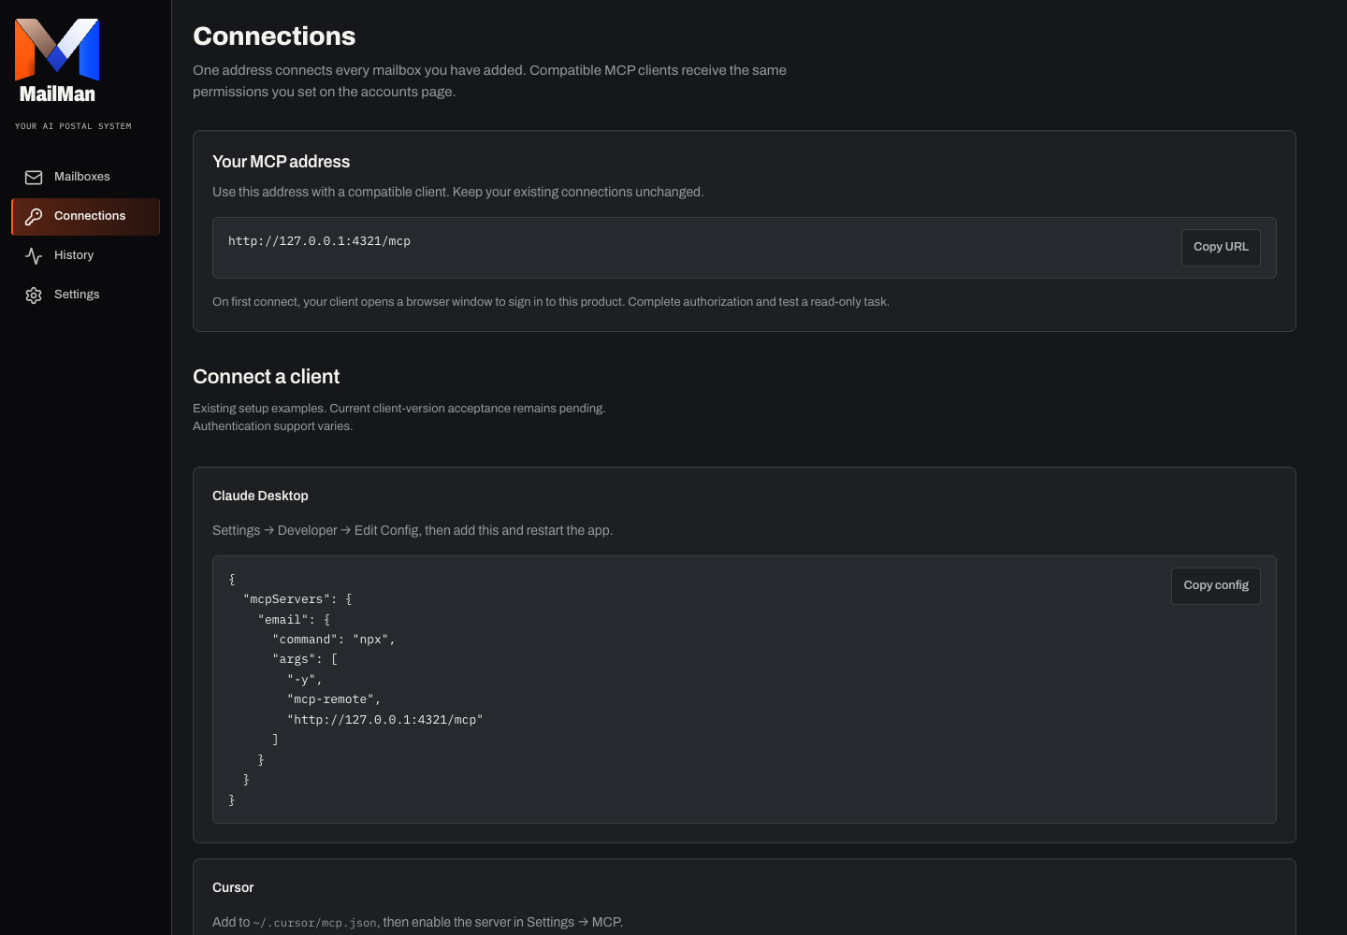Click the "Authentication support varies." text
The image size is (1347, 935).
(273, 426)
